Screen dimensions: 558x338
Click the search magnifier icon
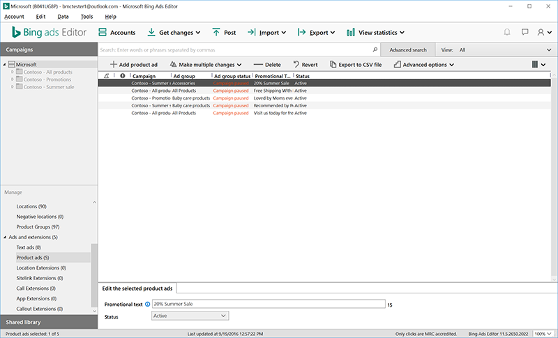tap(375, 49)
